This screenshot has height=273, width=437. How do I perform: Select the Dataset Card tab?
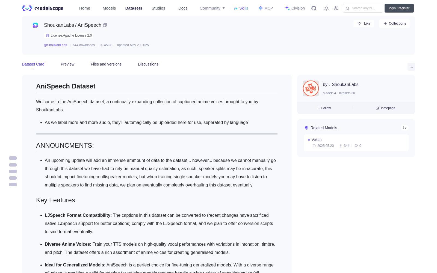(x=33, y=64)
